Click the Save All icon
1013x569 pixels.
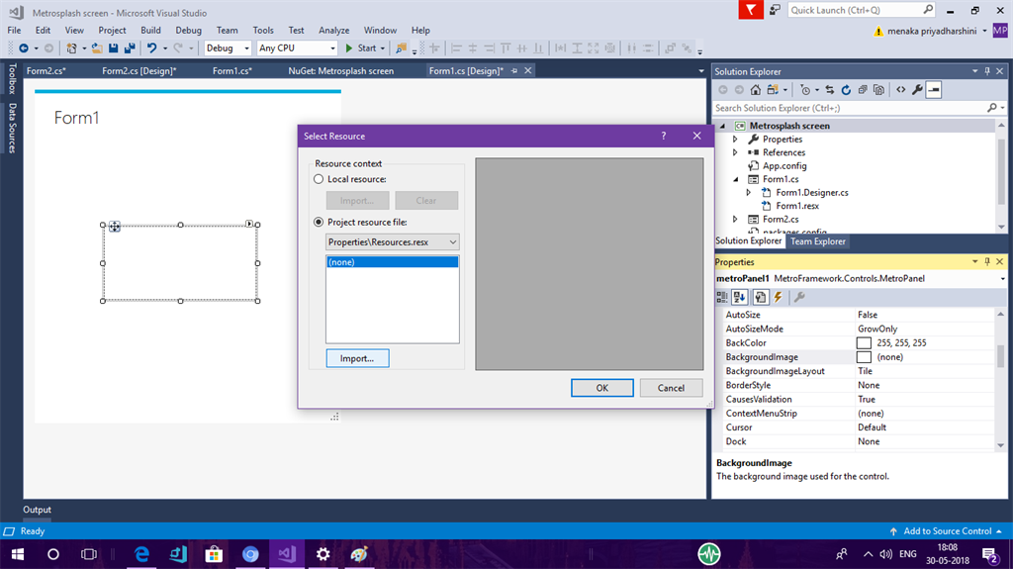[x=130, y=47]
